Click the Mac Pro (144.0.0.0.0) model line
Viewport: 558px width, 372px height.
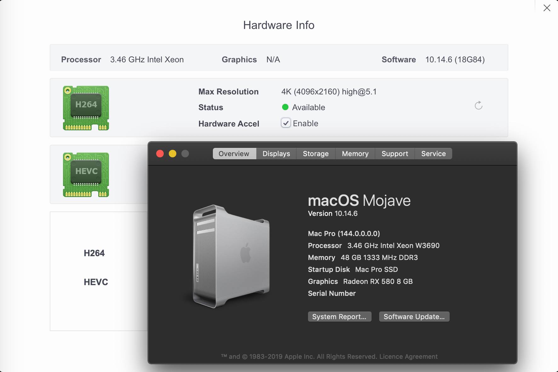pyautogui.click(x=344, y=234)
